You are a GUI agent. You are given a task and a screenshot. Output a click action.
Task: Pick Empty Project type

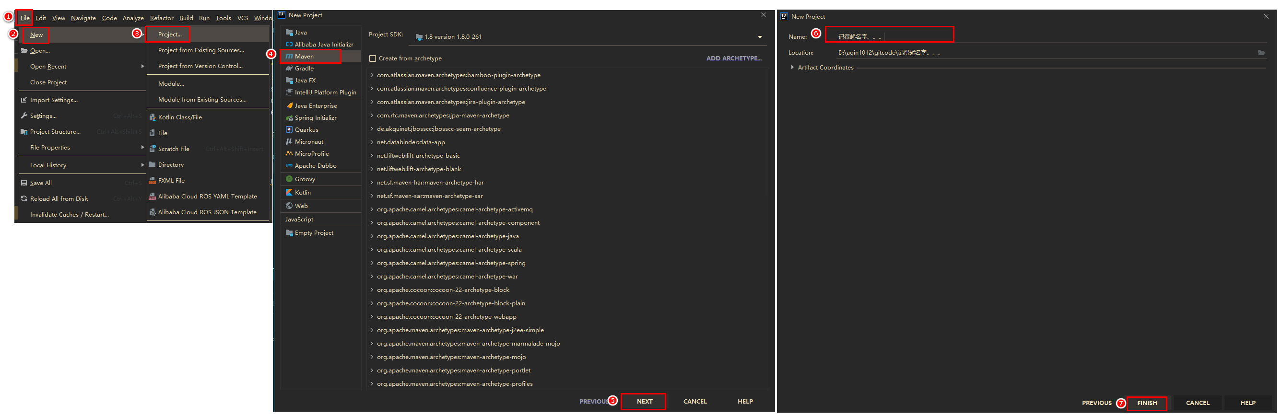[x=320, y=232]
